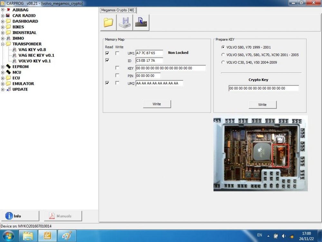
Task: Toggle the UM1 Read checkbox
Action: click(107, 53)
